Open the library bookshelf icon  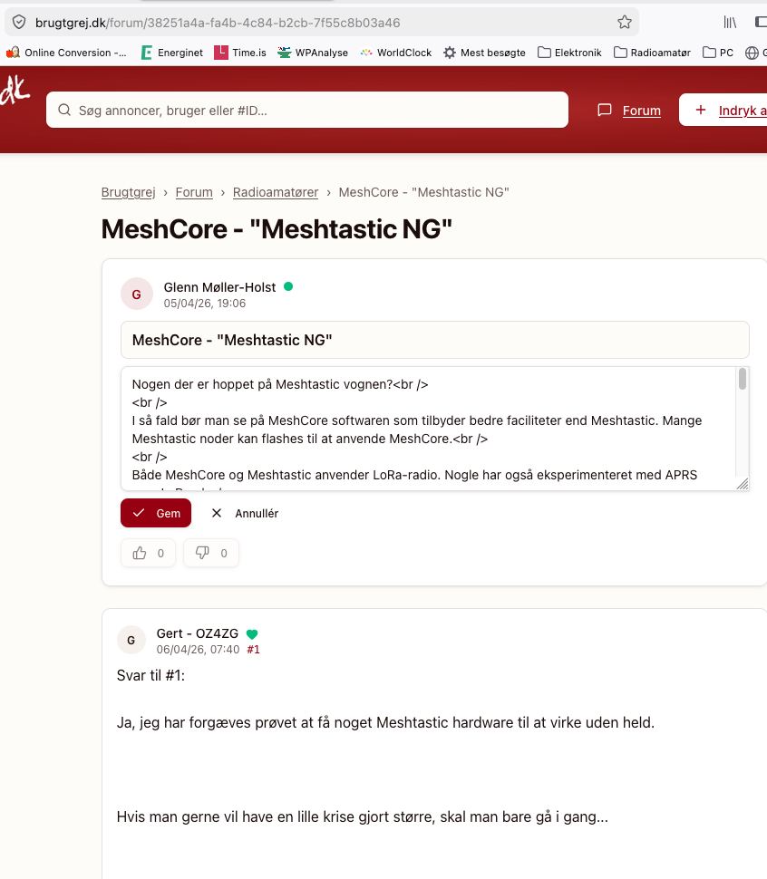[x=730, y=22]
